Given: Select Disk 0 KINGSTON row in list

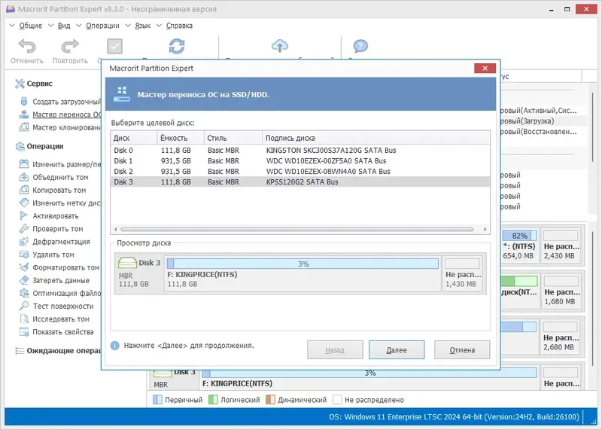Looking at the screenshot, I should click(x=300, y=151).
